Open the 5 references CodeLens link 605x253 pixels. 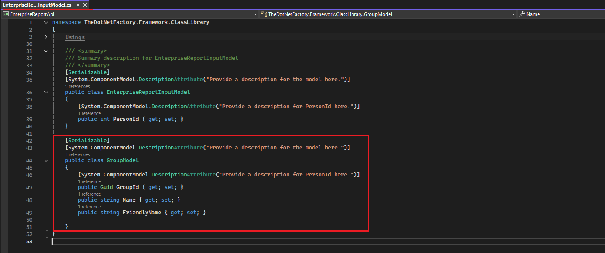coord(77,86)
